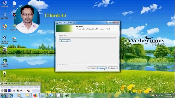The width and height of the screenshot is (175, 98).
Task: Open Region menu in CamStudio
Action: click(7, 87)
